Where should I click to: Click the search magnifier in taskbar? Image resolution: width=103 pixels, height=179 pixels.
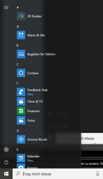pyautogui.click(x=18, y=174)
